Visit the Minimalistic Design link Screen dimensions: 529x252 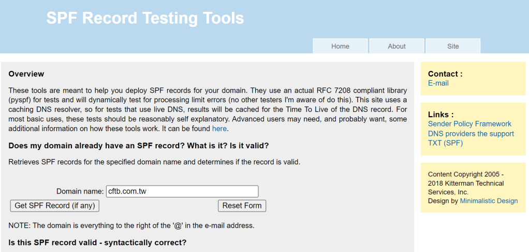pyautogui.click(x=489, y=201)
